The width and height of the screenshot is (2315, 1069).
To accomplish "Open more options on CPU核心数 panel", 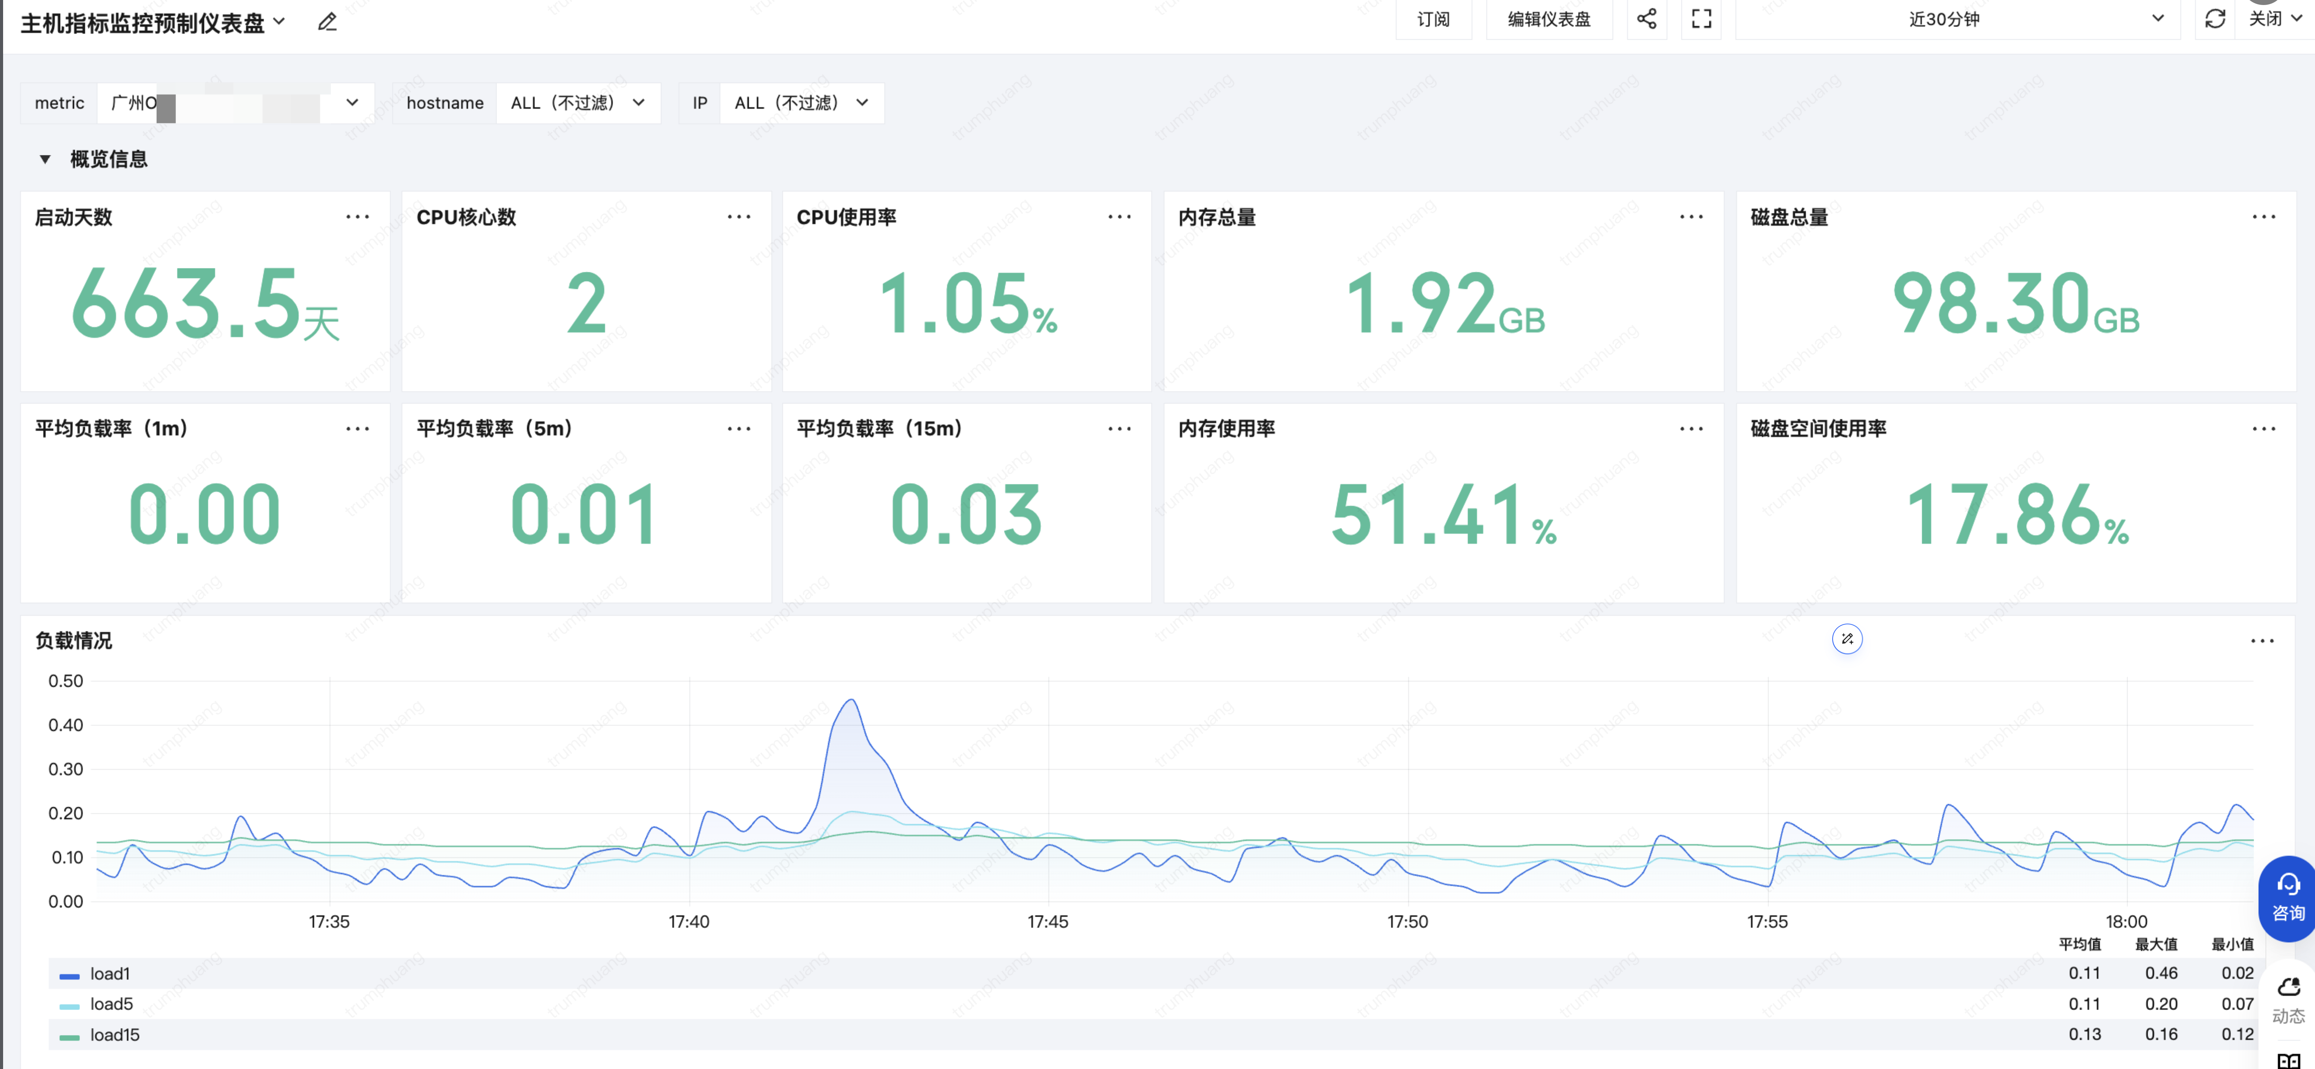I will [x=739, y=217].
